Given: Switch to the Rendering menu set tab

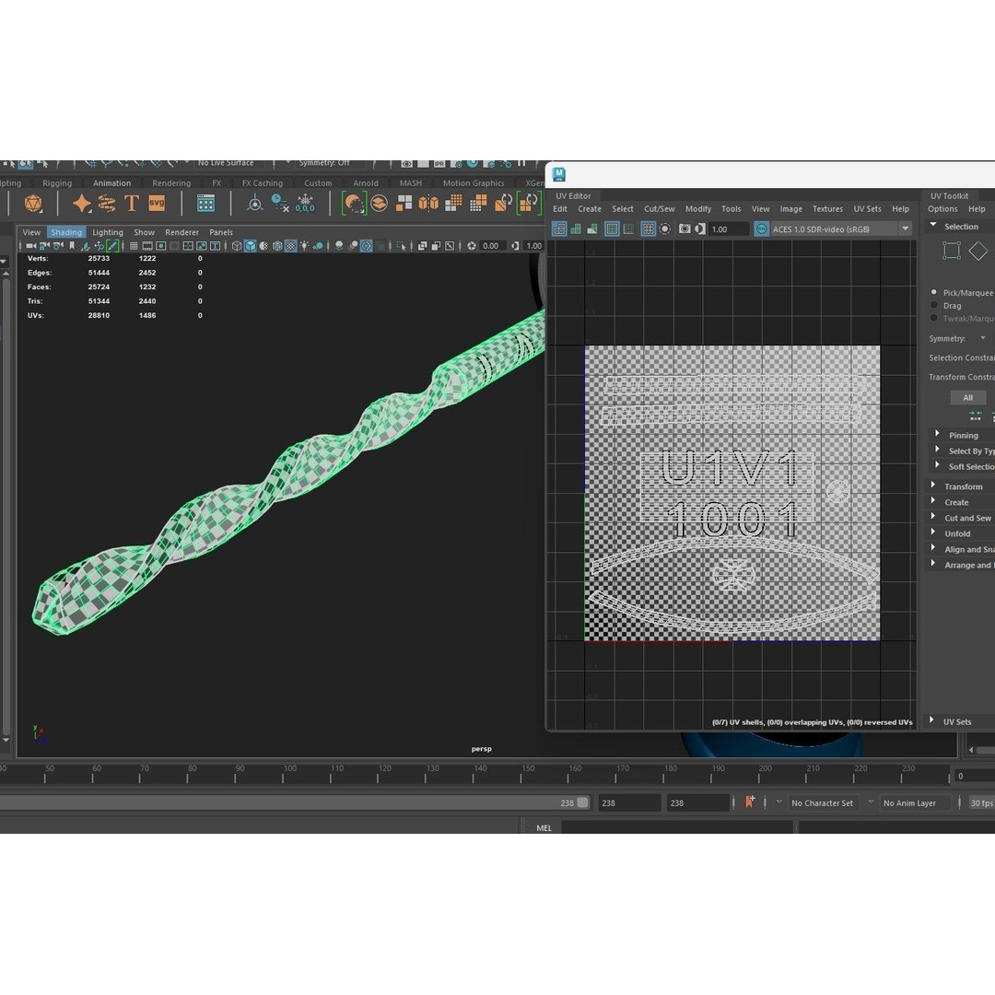Looking at the screenshot, I should coord(170,182).
